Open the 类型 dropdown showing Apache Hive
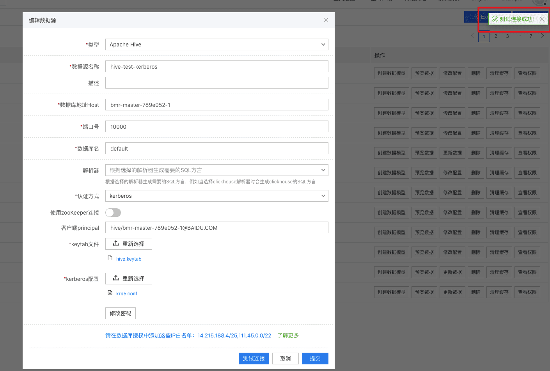Screen dimensions: 550x371 217,44
